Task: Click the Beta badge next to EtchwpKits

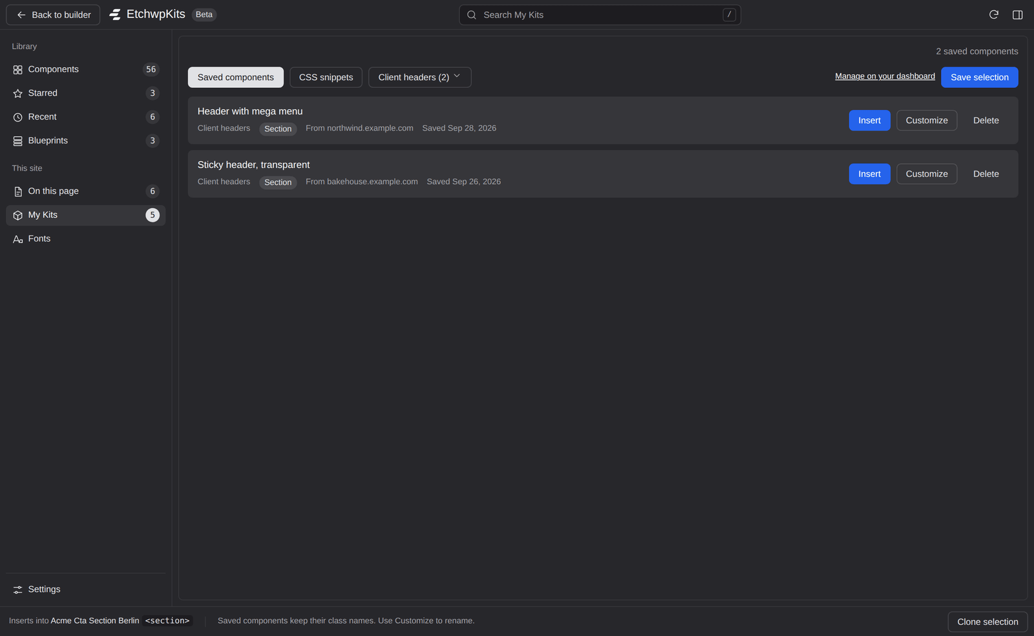Action: pos(204,14)
